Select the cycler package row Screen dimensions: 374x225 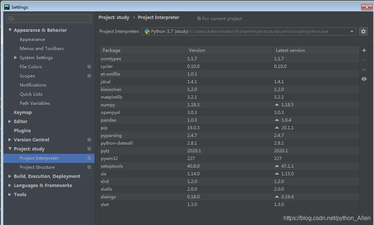(x=230, y=66)
